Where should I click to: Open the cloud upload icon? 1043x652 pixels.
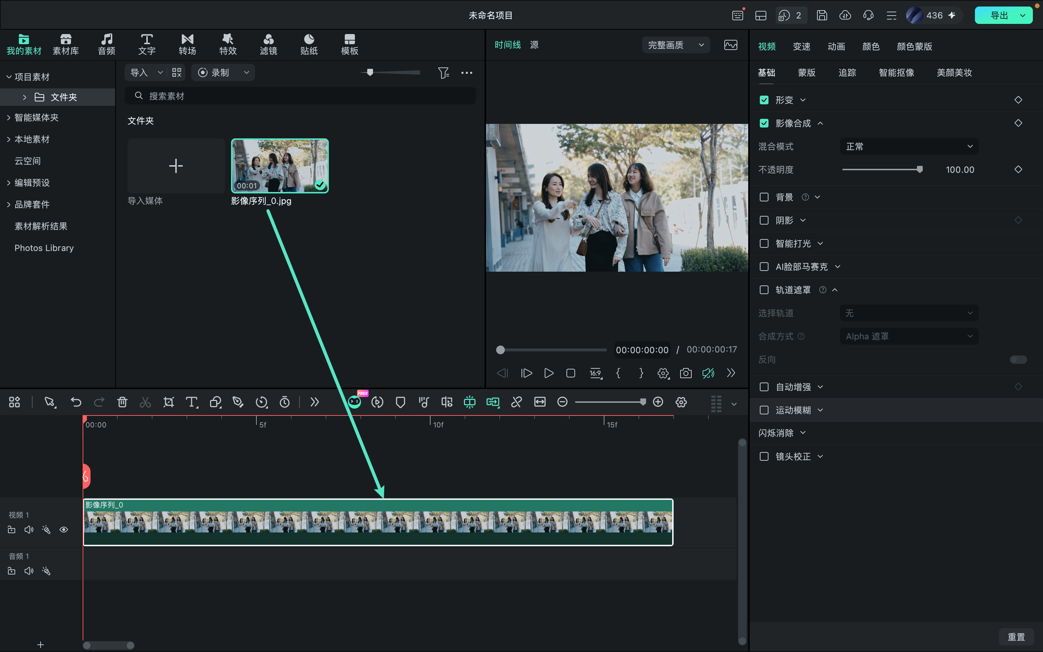(x=845, y=15)
